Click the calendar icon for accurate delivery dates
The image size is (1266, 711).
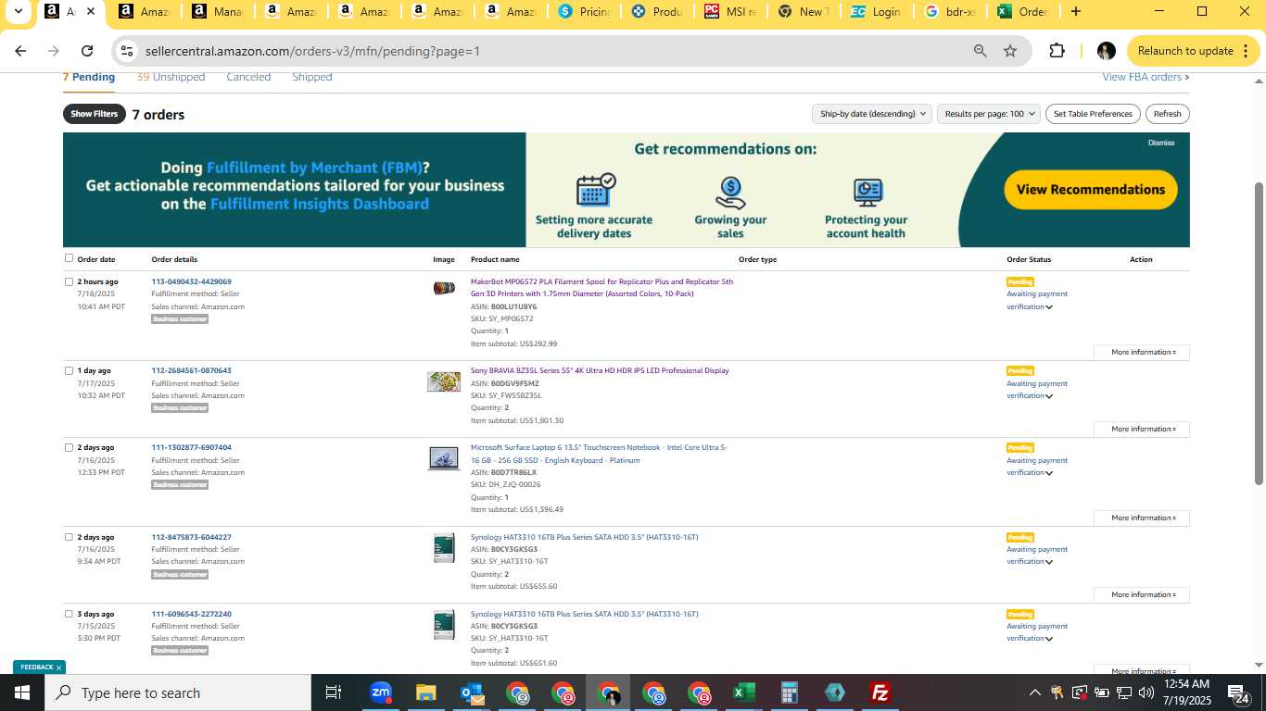click(x=595, y=190)
